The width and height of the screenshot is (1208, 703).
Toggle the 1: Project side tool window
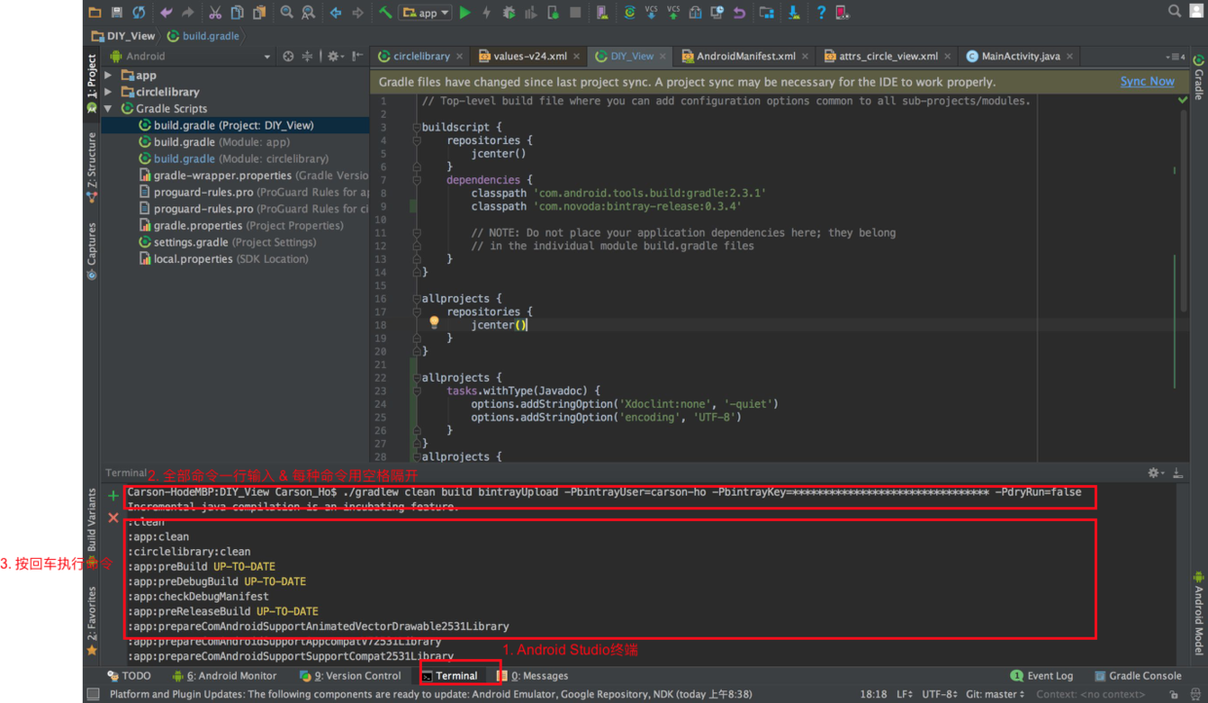pos(92,82)
